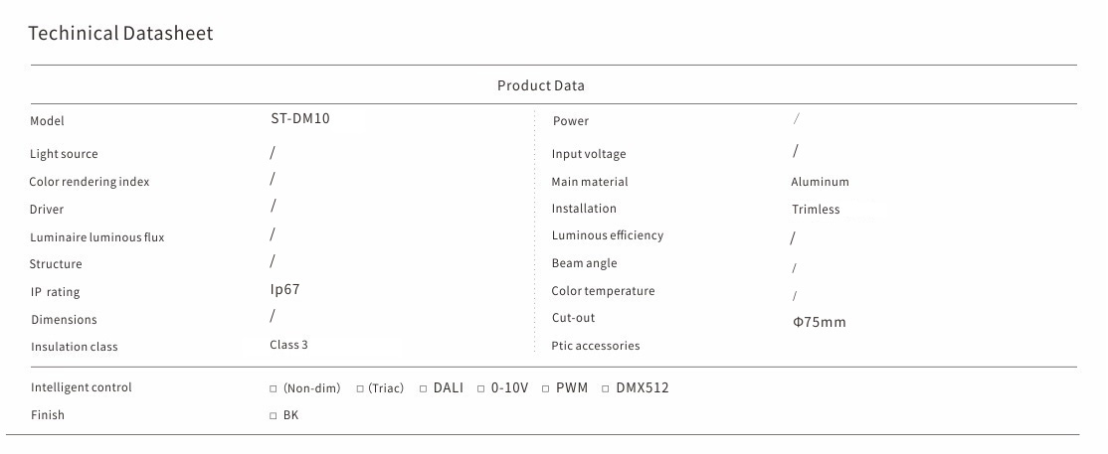Viewport: 1108px width, 454px height.
Task: Check the DMX512 option box
Action: click(x=606, y=388)
